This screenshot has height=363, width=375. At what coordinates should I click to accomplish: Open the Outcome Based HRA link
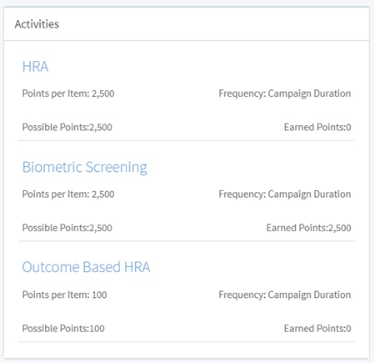point(86,267)
